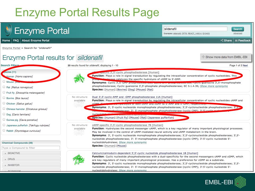This screenshot has width=255, height=191.
Task: Show more synonyms for first result
Action: [214, 86]
